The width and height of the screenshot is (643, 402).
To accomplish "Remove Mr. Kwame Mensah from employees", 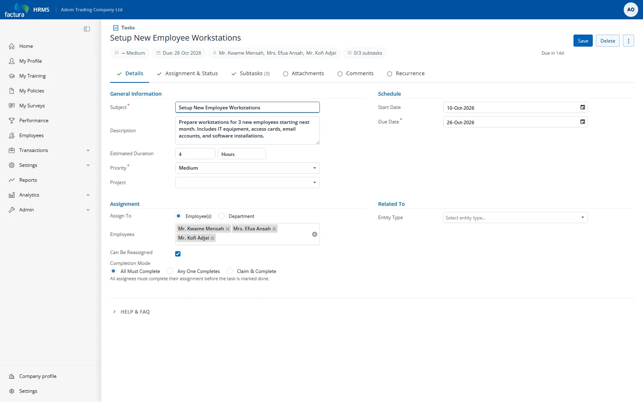I will (x=227, y=229).
